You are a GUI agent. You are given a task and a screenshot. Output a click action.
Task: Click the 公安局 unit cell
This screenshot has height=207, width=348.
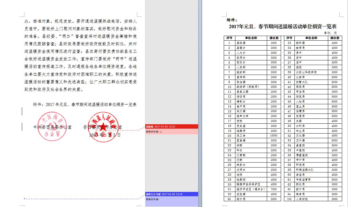click(x=311, y=77)
